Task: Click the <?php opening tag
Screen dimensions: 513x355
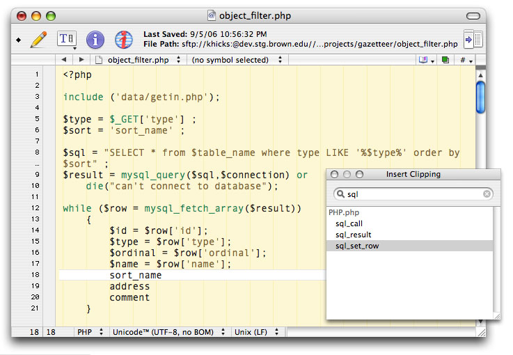Action: tap(77, 74)
